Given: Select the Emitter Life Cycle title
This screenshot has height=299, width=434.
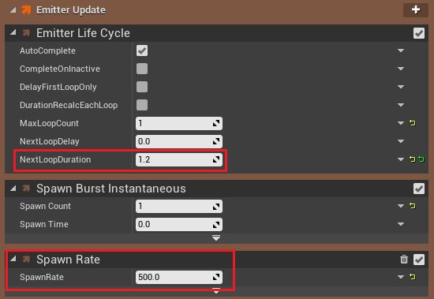Looking at the screenshot, I should 83,33.
